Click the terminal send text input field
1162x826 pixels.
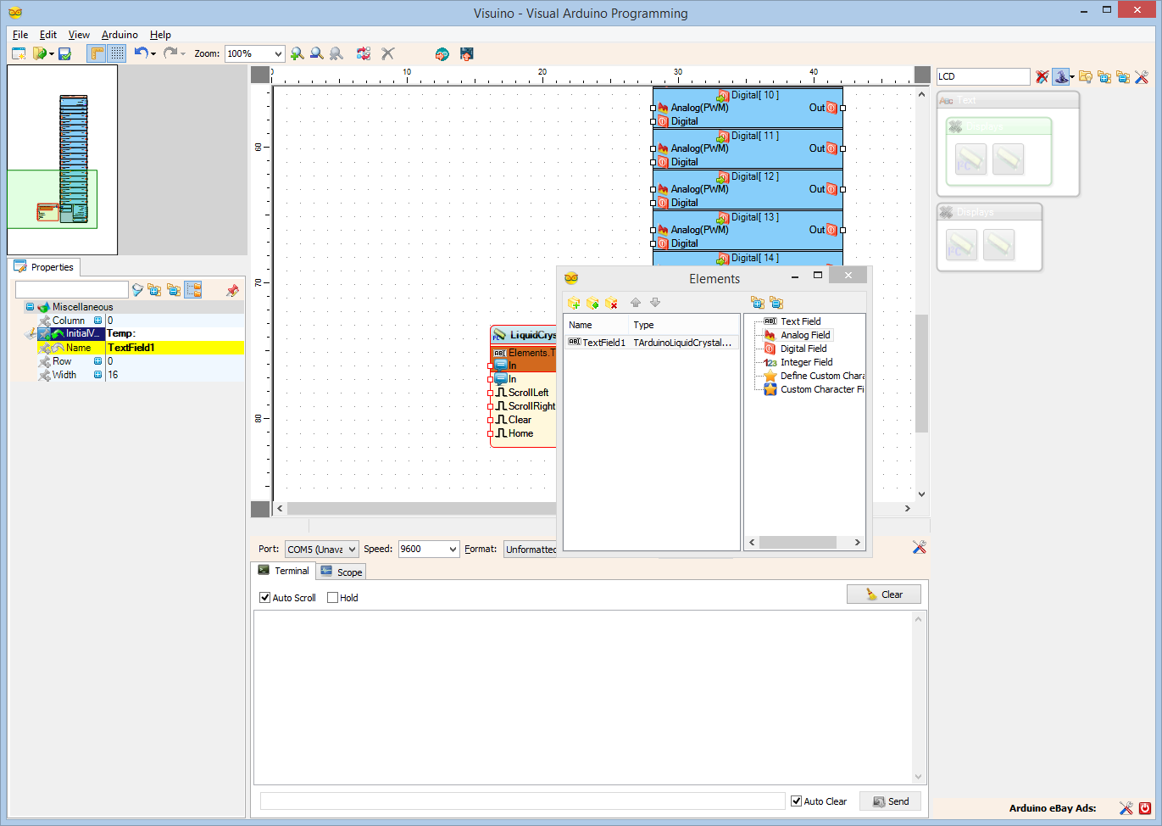[x=523, y=801]
